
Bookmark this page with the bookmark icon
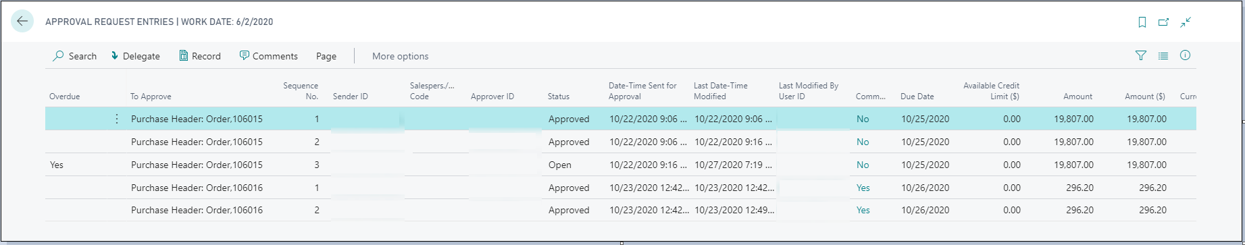pyautogui.click(x=1142, y=22)
